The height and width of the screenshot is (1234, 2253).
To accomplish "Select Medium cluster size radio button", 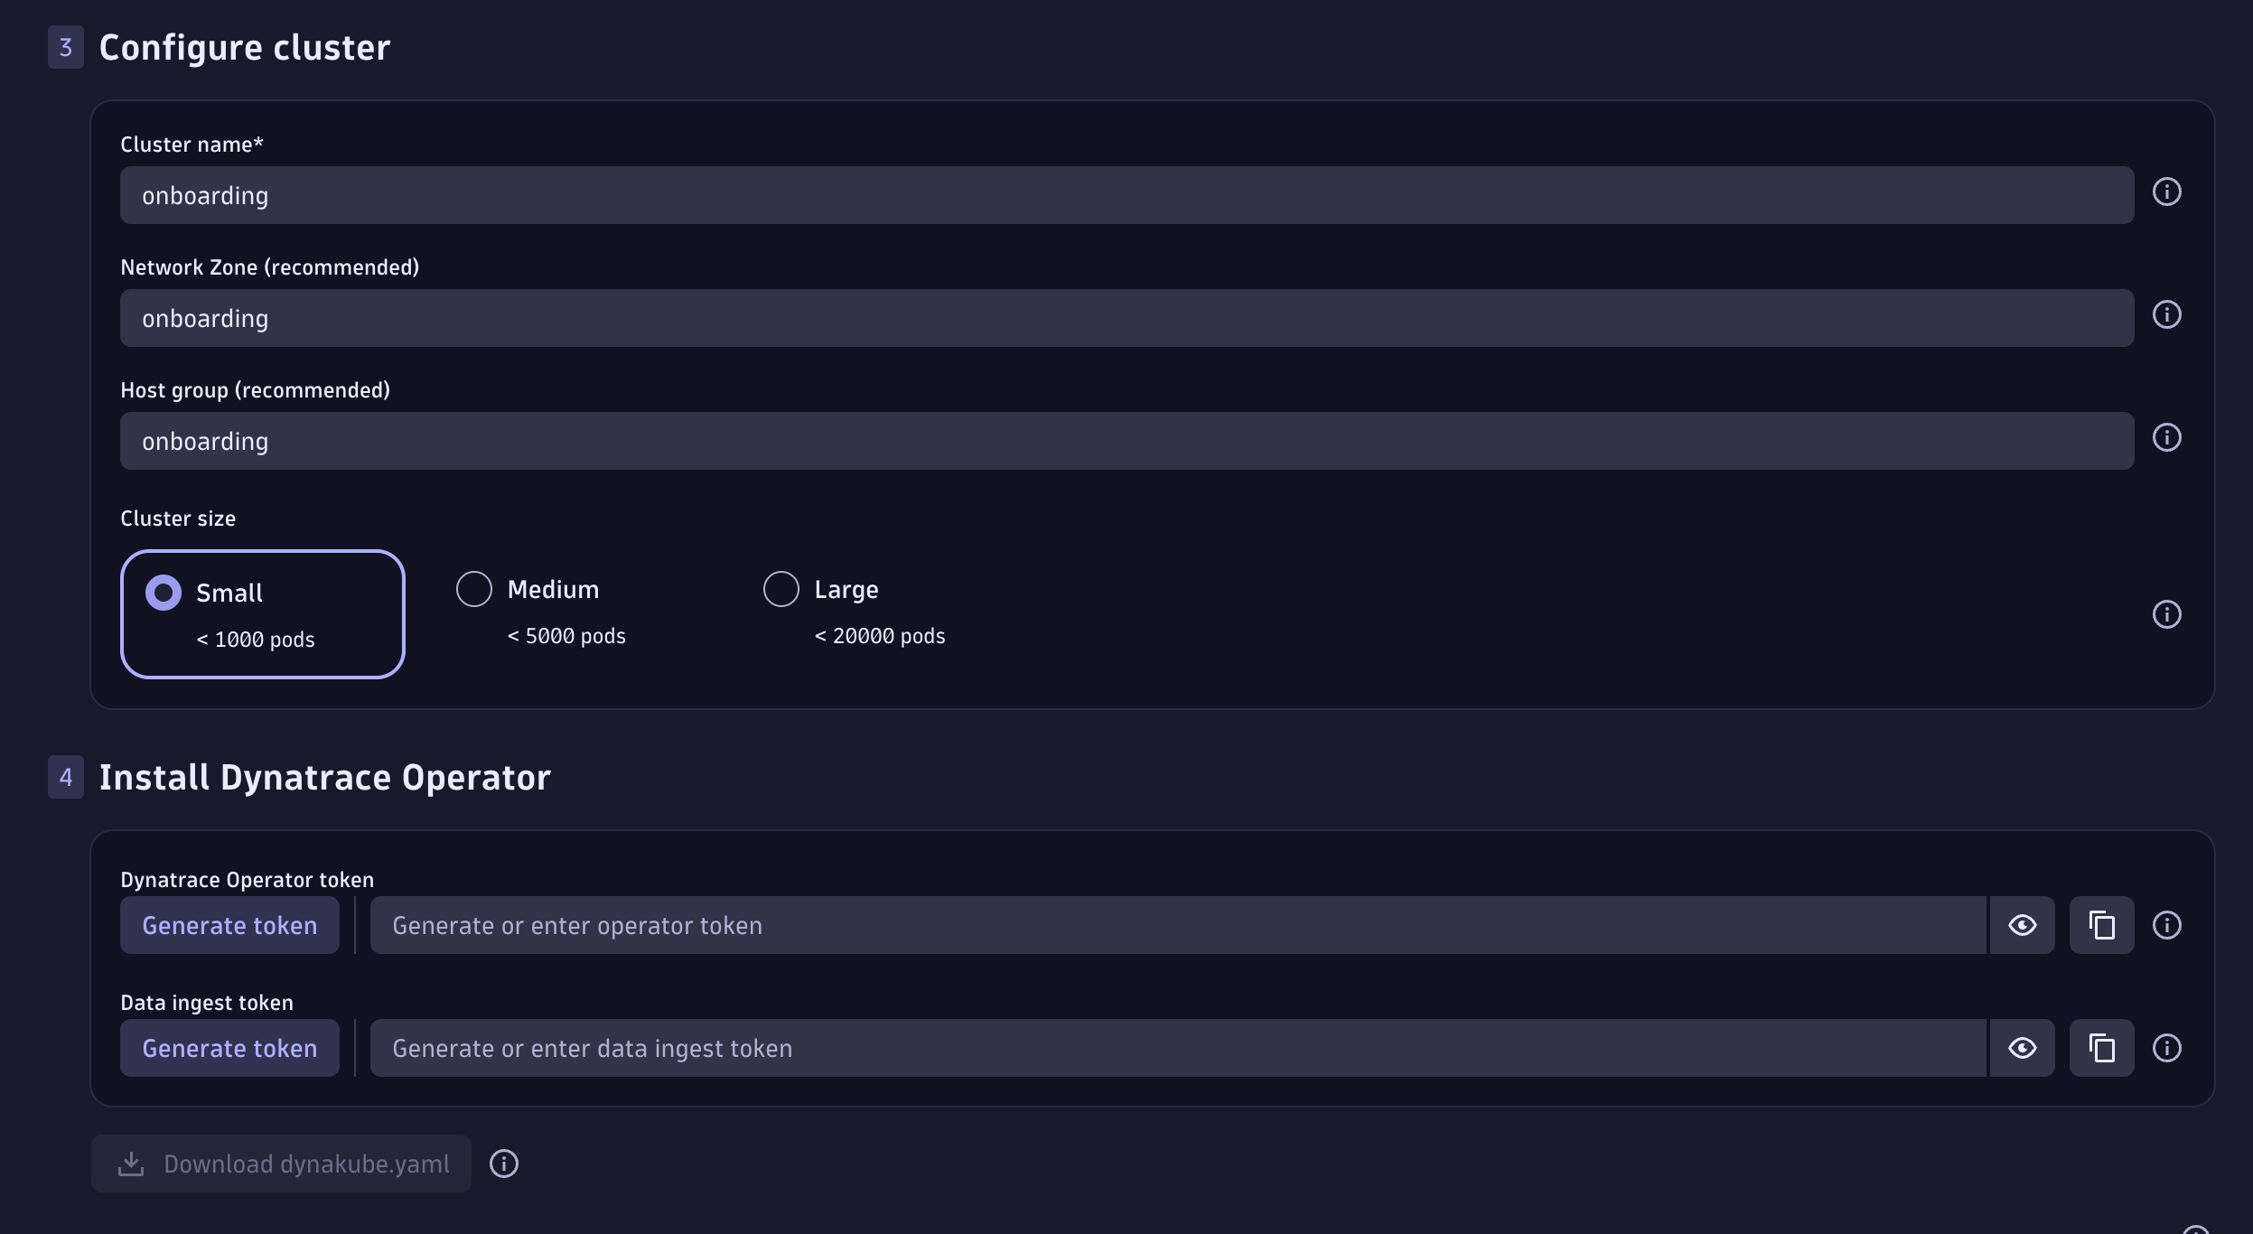I will pyautogui.click(x=474, y=590).
